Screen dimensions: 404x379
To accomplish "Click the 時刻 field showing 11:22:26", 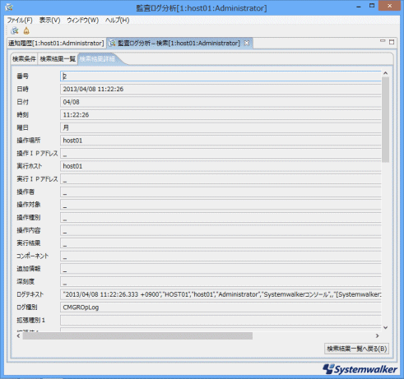I will click(x=221, y=115).
